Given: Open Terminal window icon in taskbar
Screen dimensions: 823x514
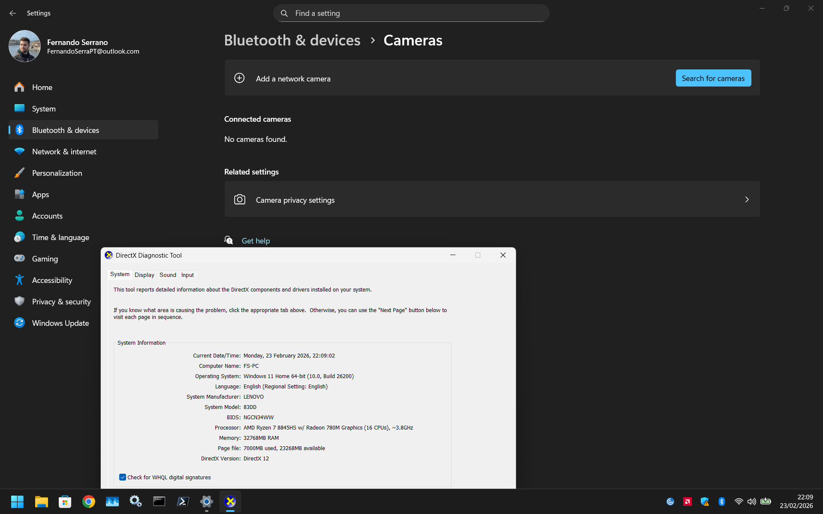Looking at the screenshot, I should tap(160, 502).
